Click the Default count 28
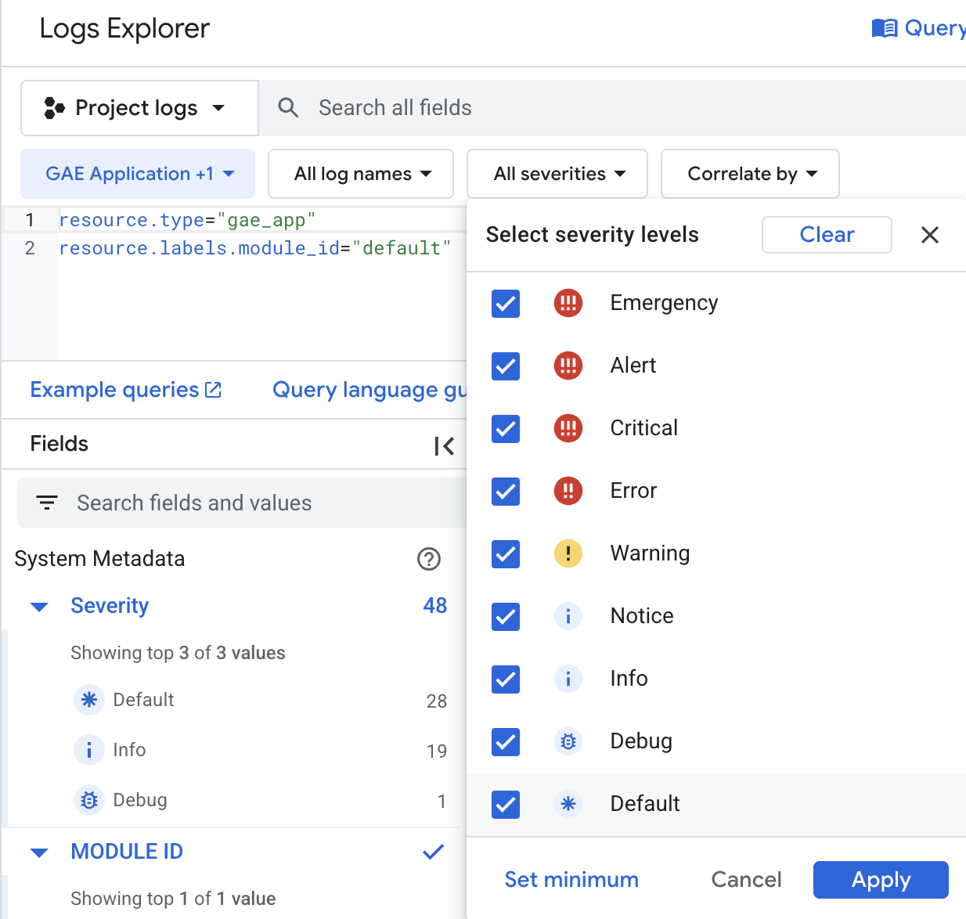Viewport: 966px width, 919px height. (437, 701)
